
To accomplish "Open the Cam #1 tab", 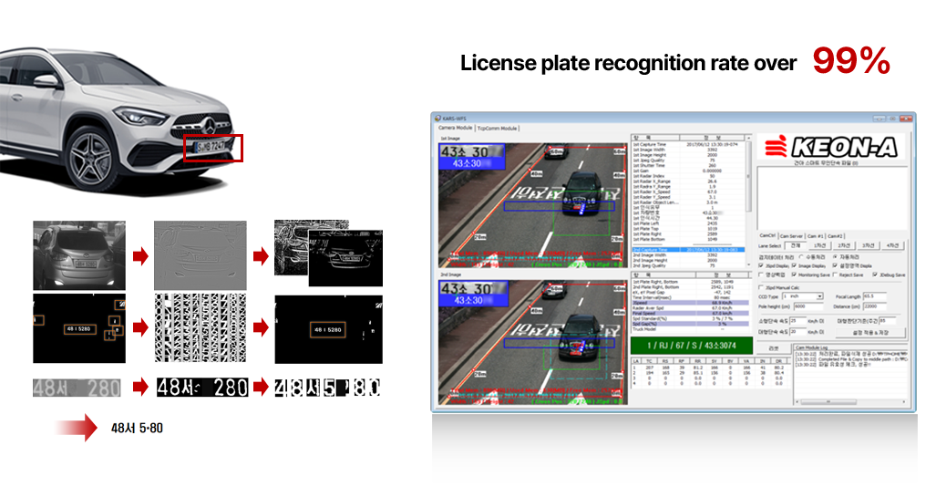I will click(x=818, y=235).
